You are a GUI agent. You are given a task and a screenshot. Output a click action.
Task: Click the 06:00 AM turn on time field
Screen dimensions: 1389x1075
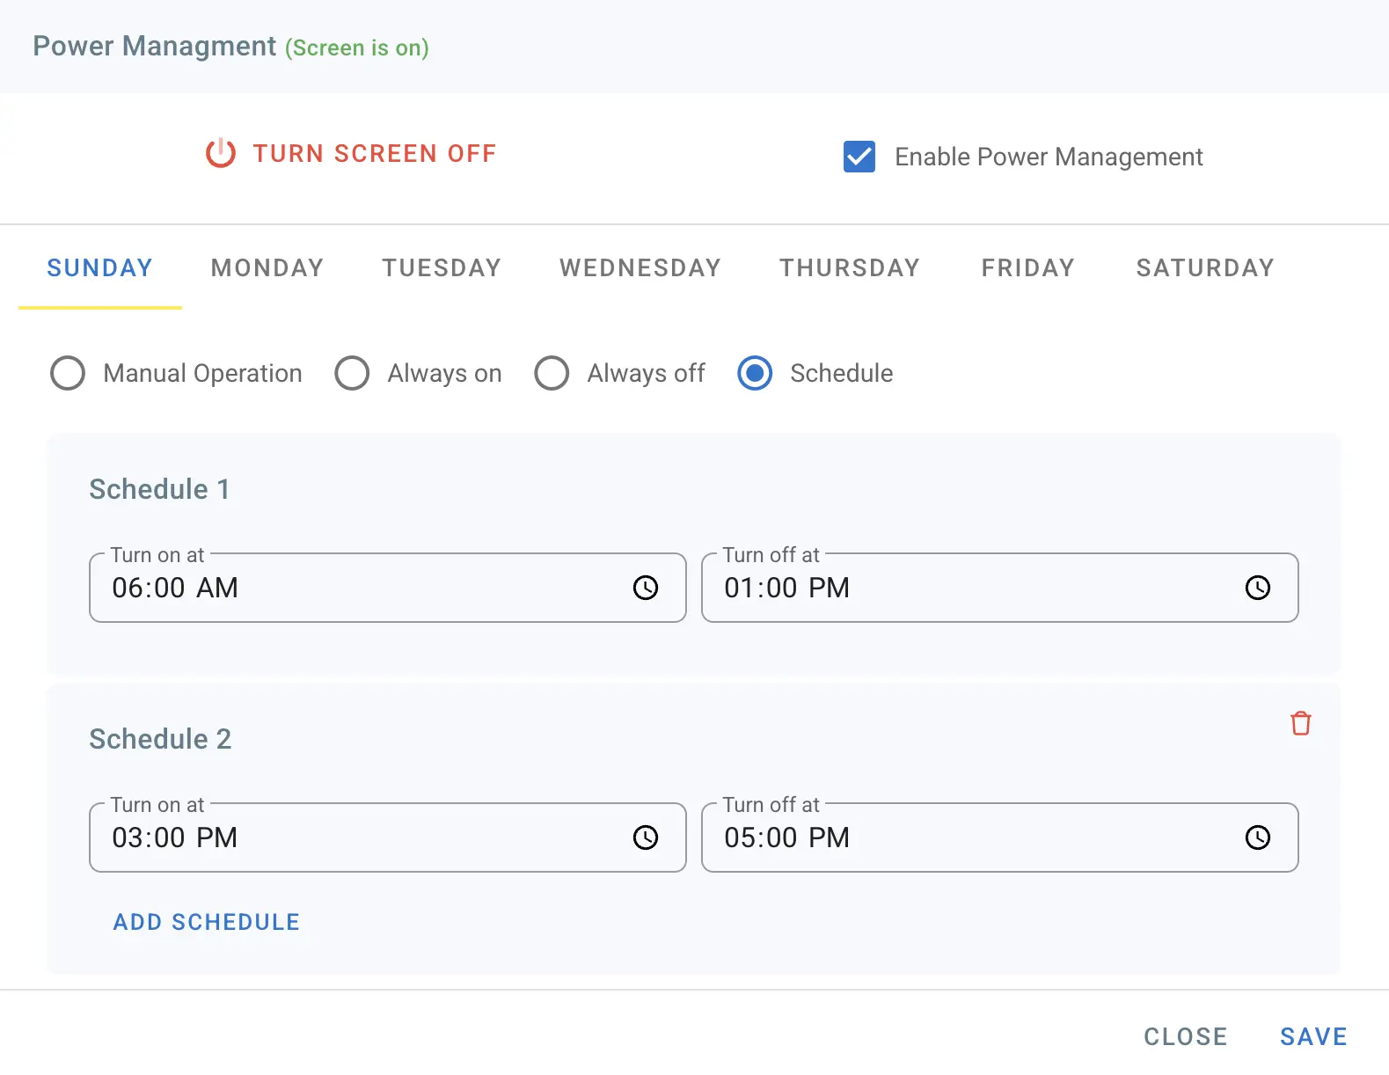click(352, 588)
